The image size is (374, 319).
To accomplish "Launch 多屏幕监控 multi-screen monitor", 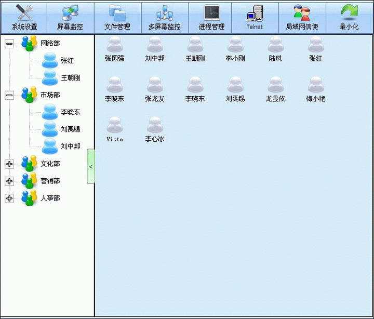I will coord(165,18).
